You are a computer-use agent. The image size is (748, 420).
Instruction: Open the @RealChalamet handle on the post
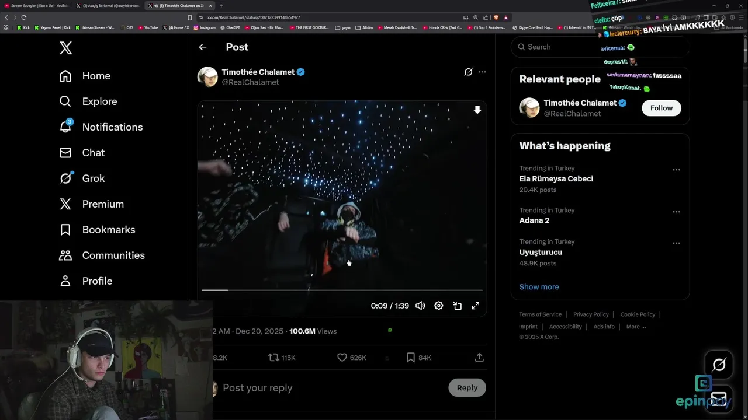(250, 82)
